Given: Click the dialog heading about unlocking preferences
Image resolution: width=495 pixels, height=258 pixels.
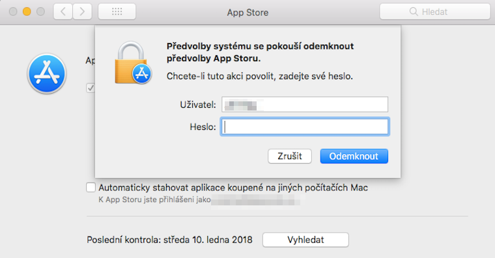Looking at the screenshot, I should click(x=260, y=52).
